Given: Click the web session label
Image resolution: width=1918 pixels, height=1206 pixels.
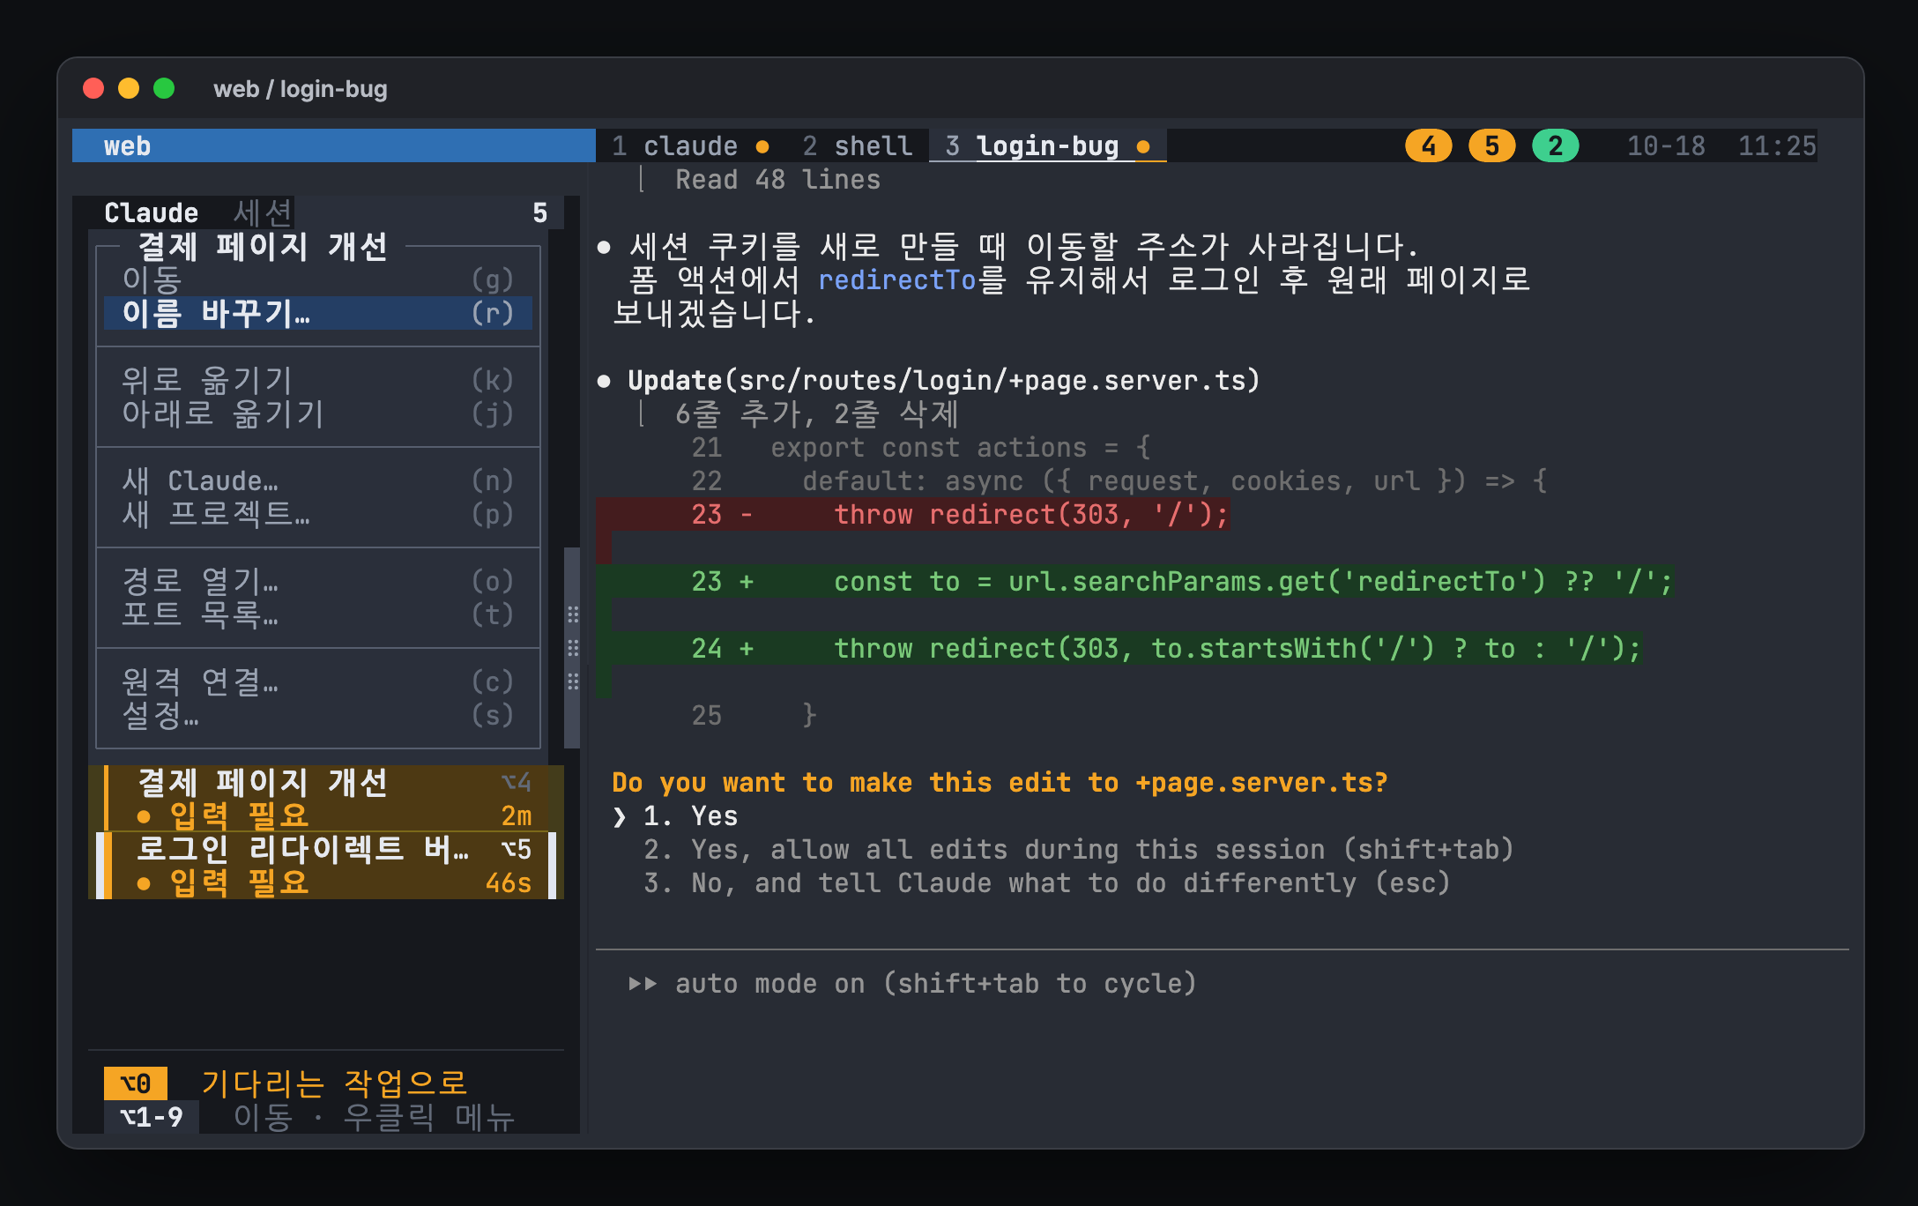Looking at the screenshot, I should 127,145.
